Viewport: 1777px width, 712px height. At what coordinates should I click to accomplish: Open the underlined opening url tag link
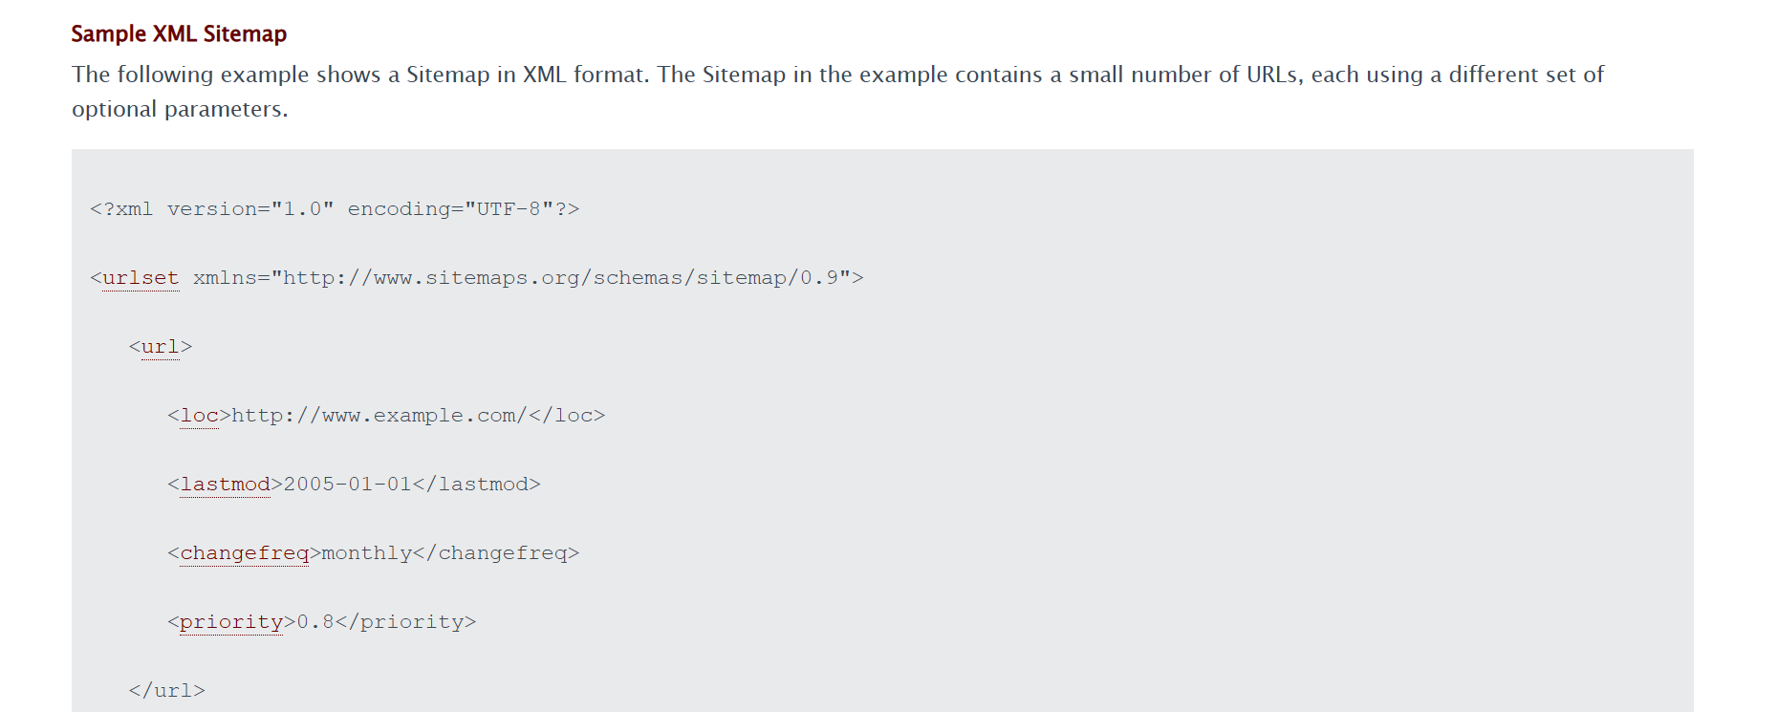(x=160, y=347)
